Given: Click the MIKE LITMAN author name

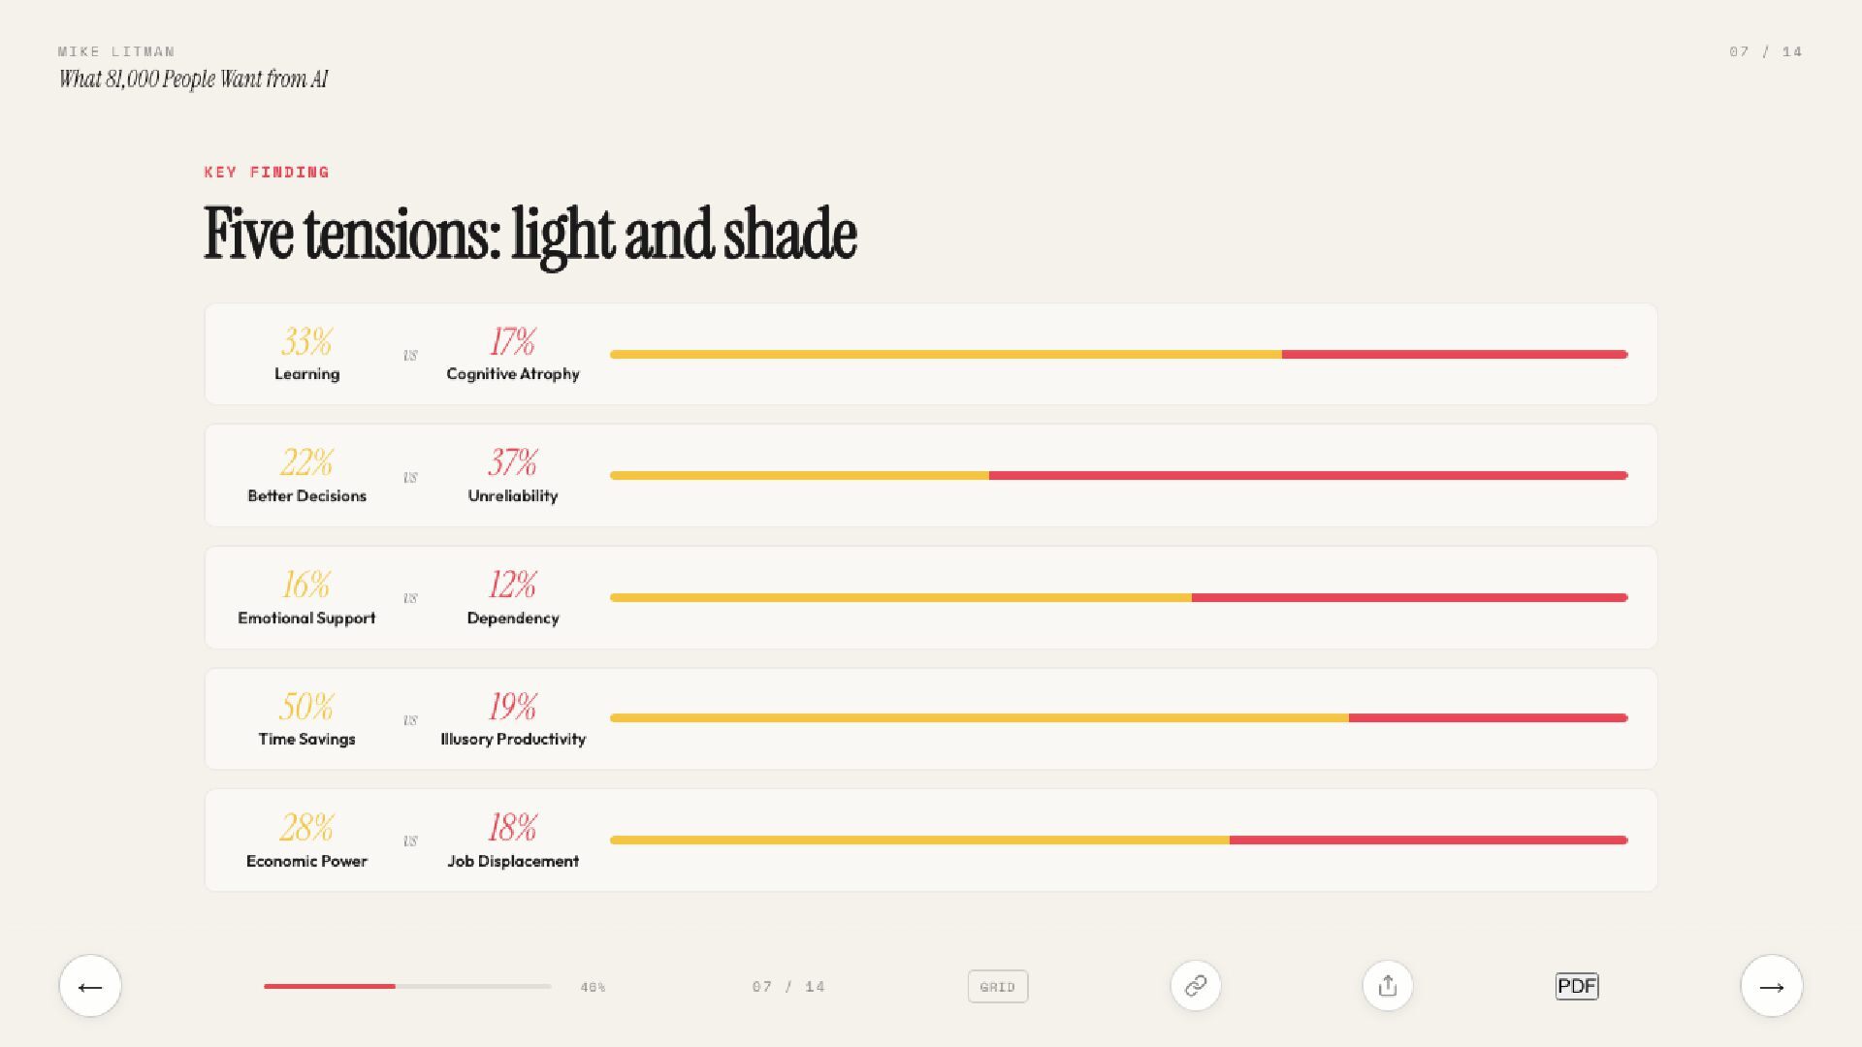Looking at the screenshot, I should [116, 51].
